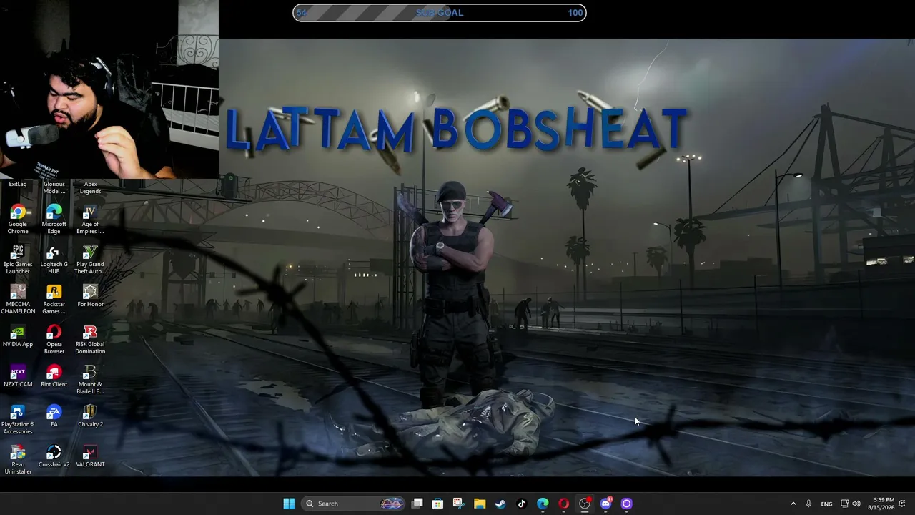
Task: Click the EA app desktop icon
Action: click(x=54, y=416)
